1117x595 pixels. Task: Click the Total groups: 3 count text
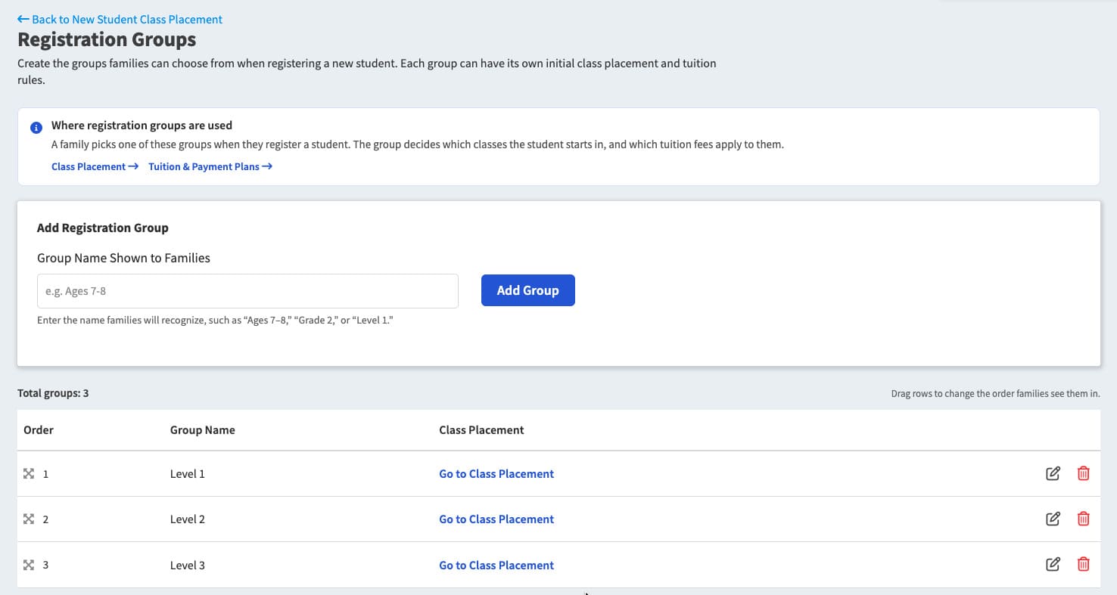pyautogui.click(x=53, y=393)
